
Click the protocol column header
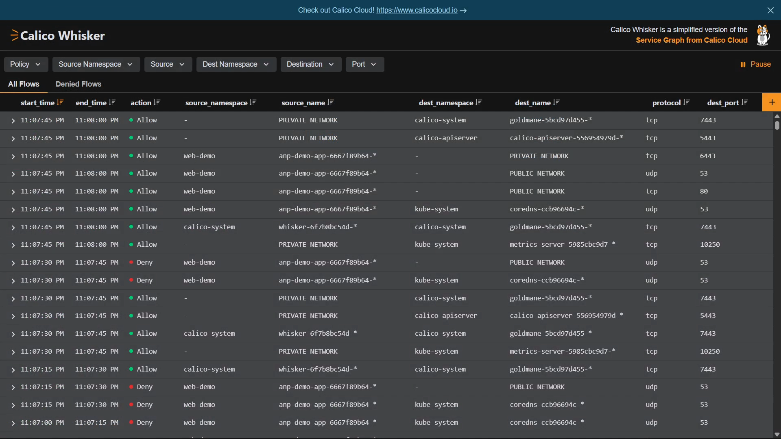[x=666, y=103]
